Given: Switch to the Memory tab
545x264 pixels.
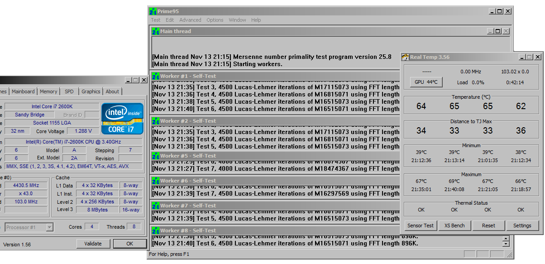Looking at the screenshot, I should tap(48, 91).
